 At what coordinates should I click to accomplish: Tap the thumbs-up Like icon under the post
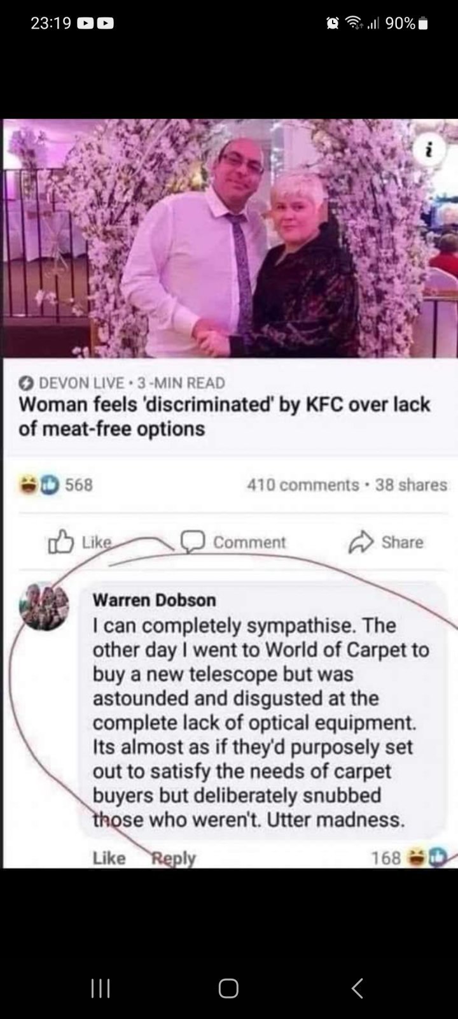[x=60, y=542]
